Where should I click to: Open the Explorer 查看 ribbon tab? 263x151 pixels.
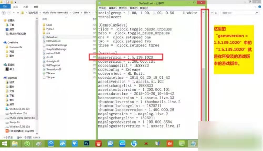(x=36, y=7)
